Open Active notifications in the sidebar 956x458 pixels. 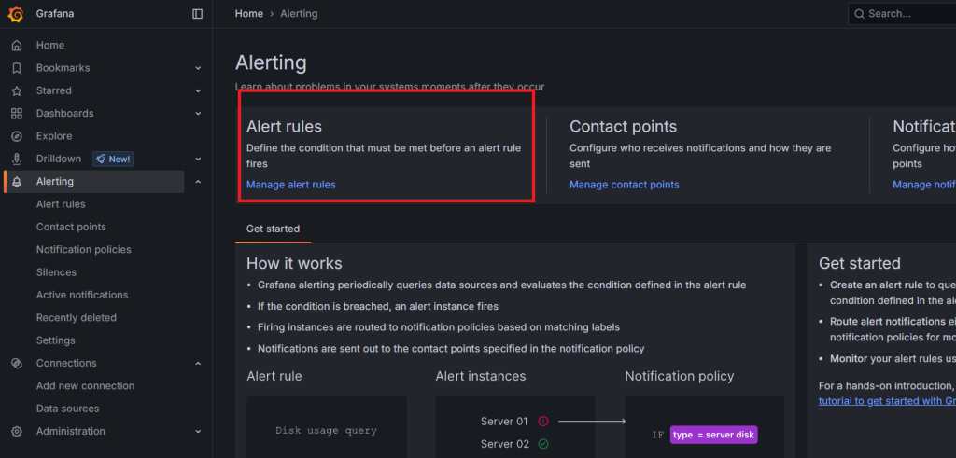82,295
